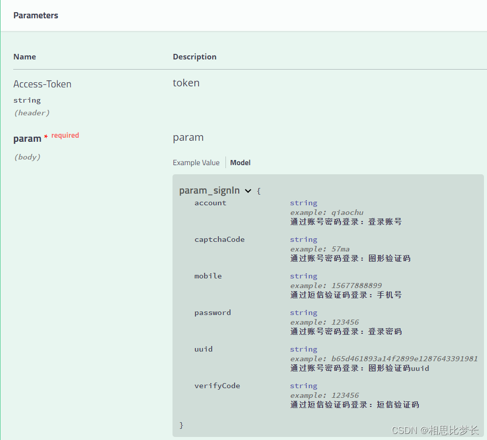
Task: Click the required label next to param
Action: click(65, 135)
